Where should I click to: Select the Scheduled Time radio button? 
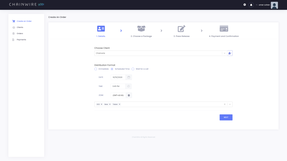(112, 69)
